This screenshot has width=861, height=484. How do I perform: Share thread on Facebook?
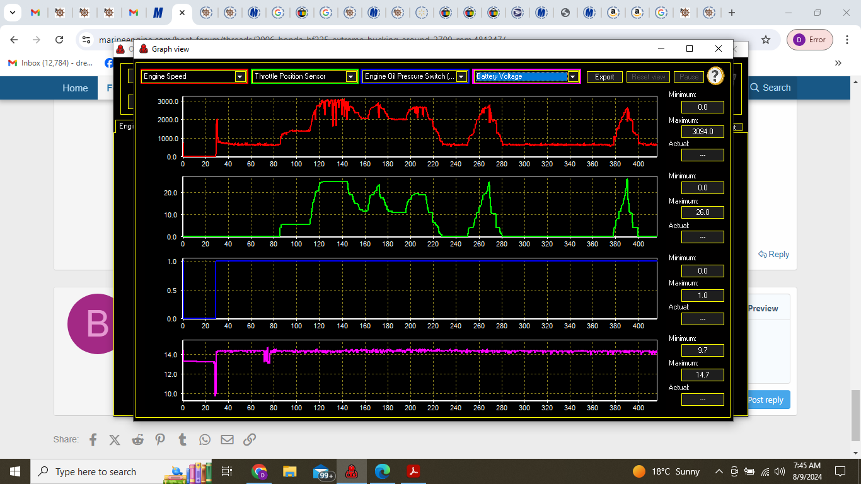(93, 439)
